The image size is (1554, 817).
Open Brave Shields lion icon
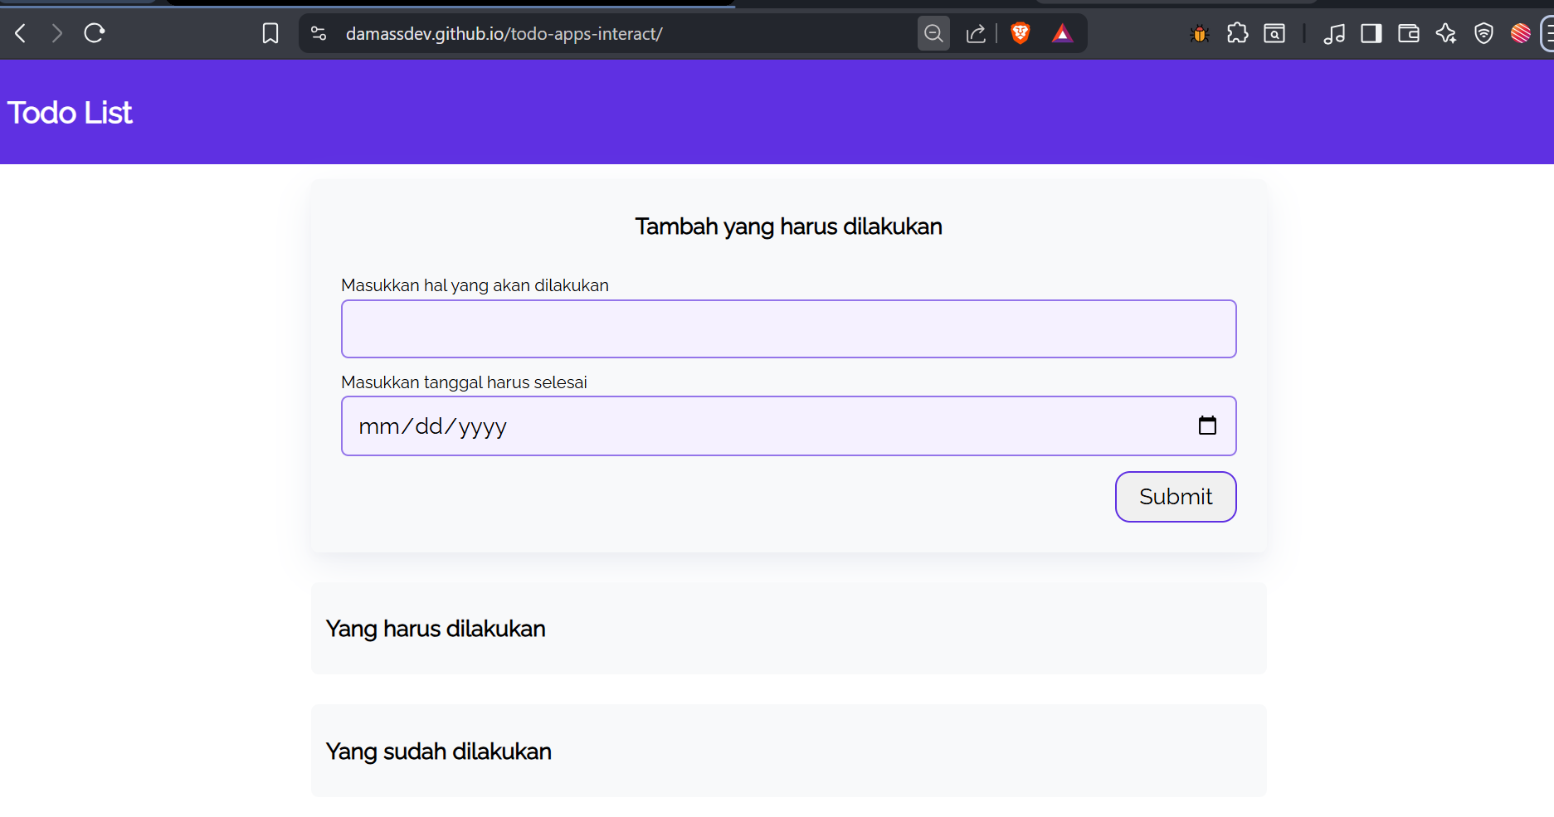(x=1021, y=33)
